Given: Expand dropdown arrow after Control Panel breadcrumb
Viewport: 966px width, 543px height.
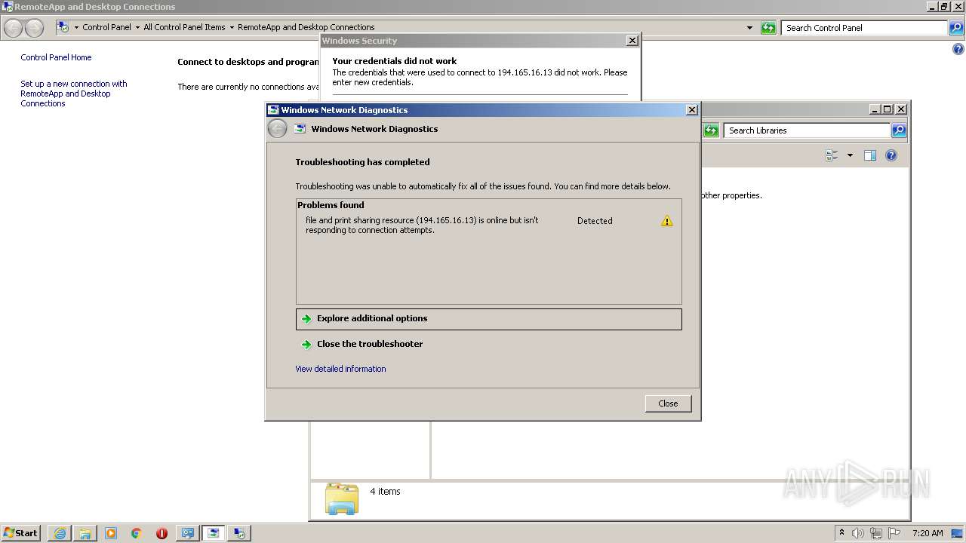Looking at the screenshot, I should click(x=137, y=27).
